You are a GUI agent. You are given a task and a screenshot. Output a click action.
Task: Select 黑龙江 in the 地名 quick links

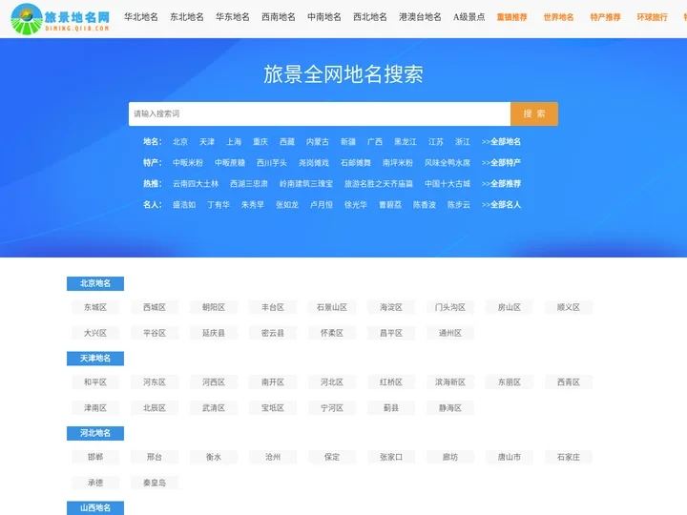tap(406, 141)
